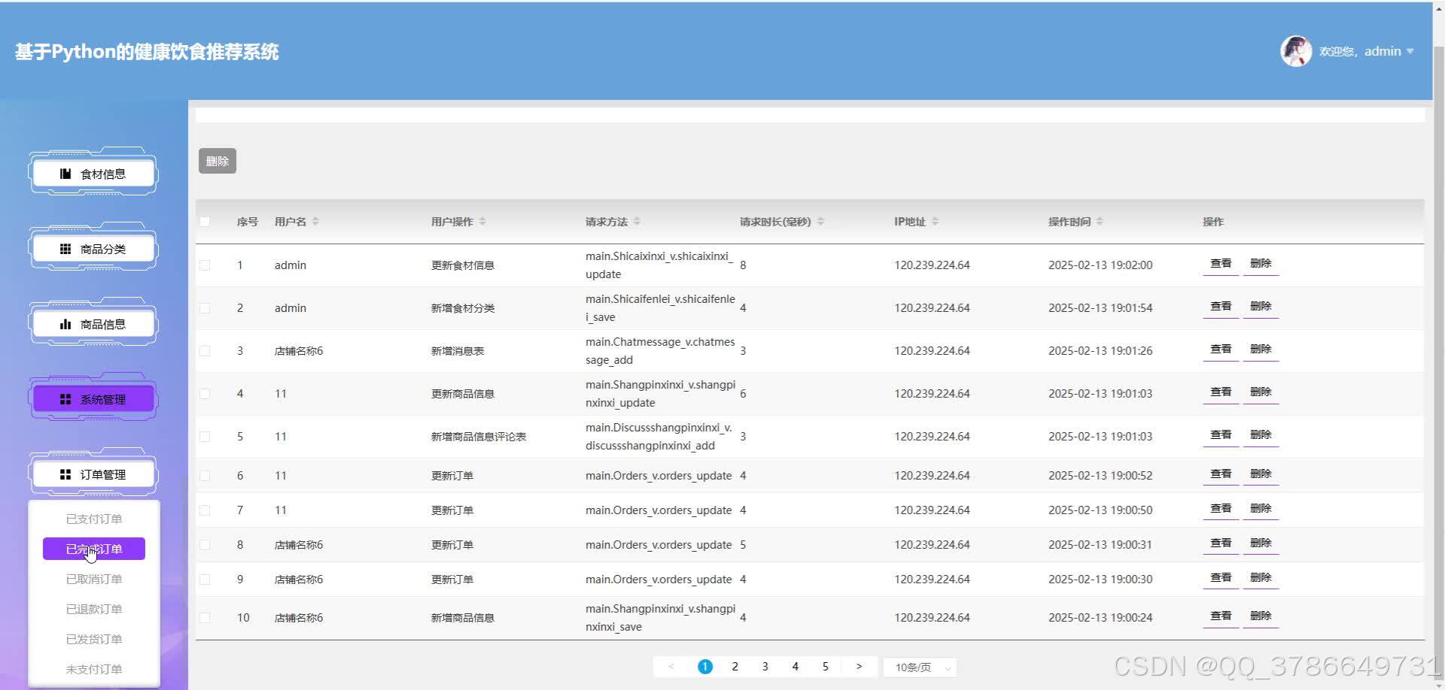The image size is (1445, 690).
Task: View row 10 新增商品信息 log
Action: tap(1221, 616)
